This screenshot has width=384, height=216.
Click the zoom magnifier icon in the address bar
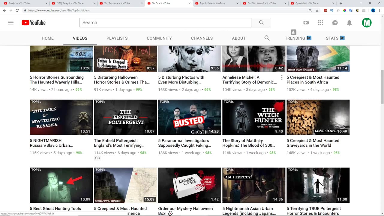click(x=310, y=10)
